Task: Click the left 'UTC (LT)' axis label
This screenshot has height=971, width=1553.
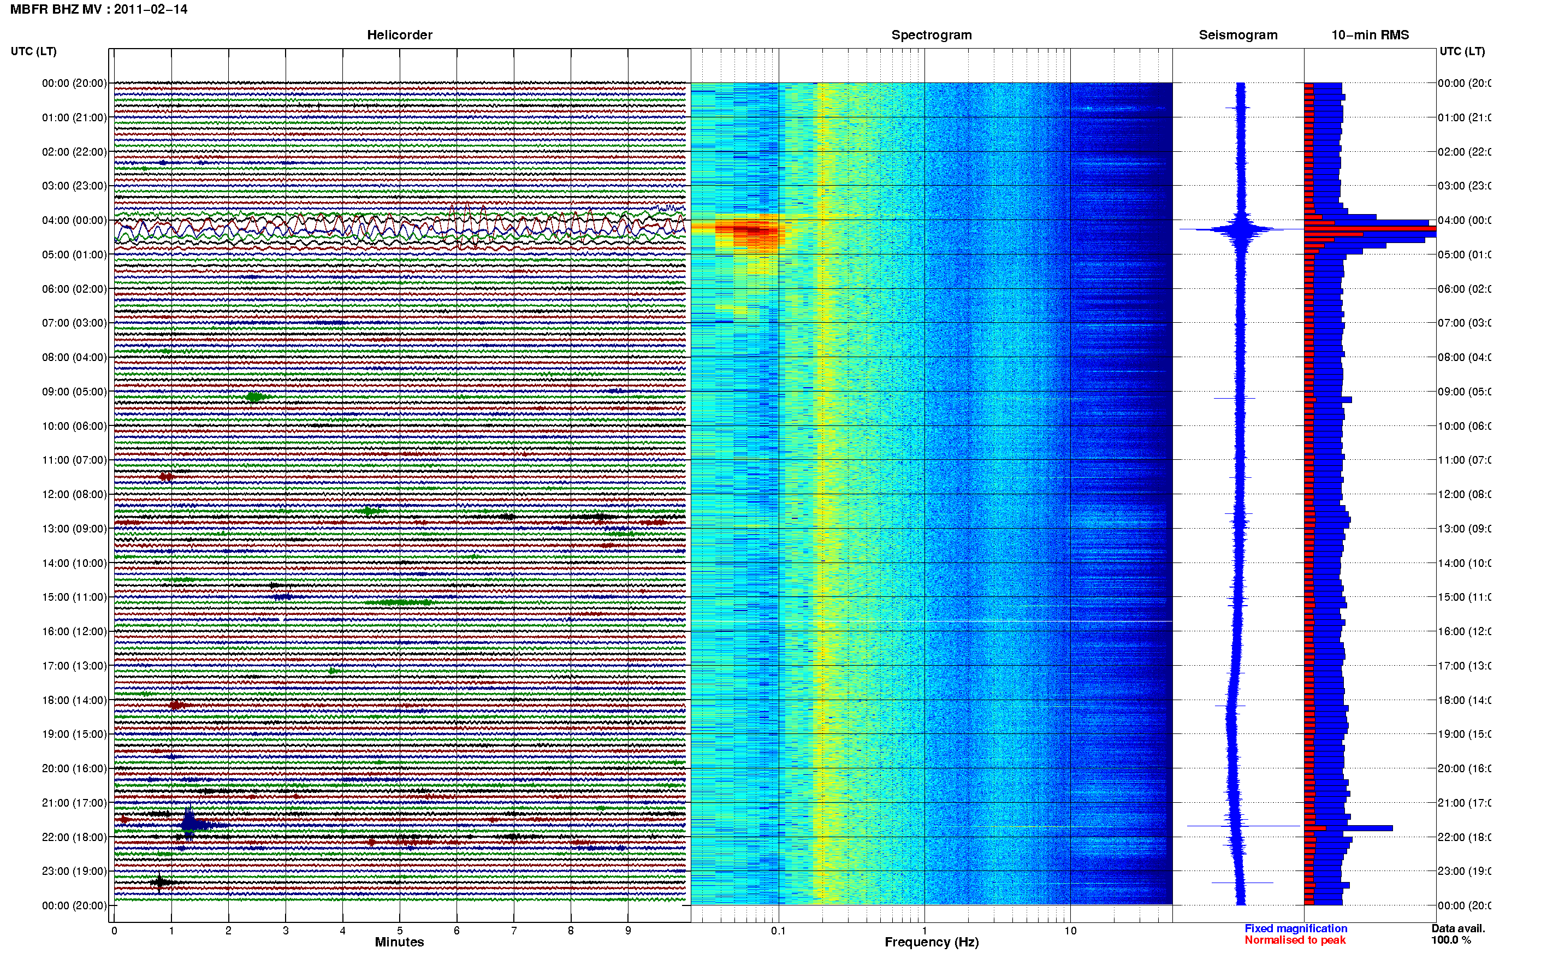Action: point(33,51)
